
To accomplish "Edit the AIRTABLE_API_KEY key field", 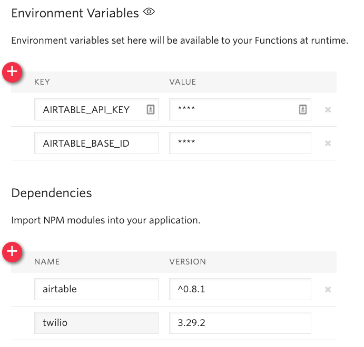I will click(x=96, y=109).
